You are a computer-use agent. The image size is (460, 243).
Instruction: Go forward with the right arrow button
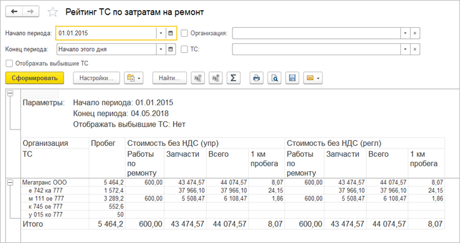point(30,12)
